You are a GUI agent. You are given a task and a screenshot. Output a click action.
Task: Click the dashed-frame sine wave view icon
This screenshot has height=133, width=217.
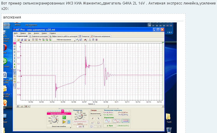tap(116, 121)
